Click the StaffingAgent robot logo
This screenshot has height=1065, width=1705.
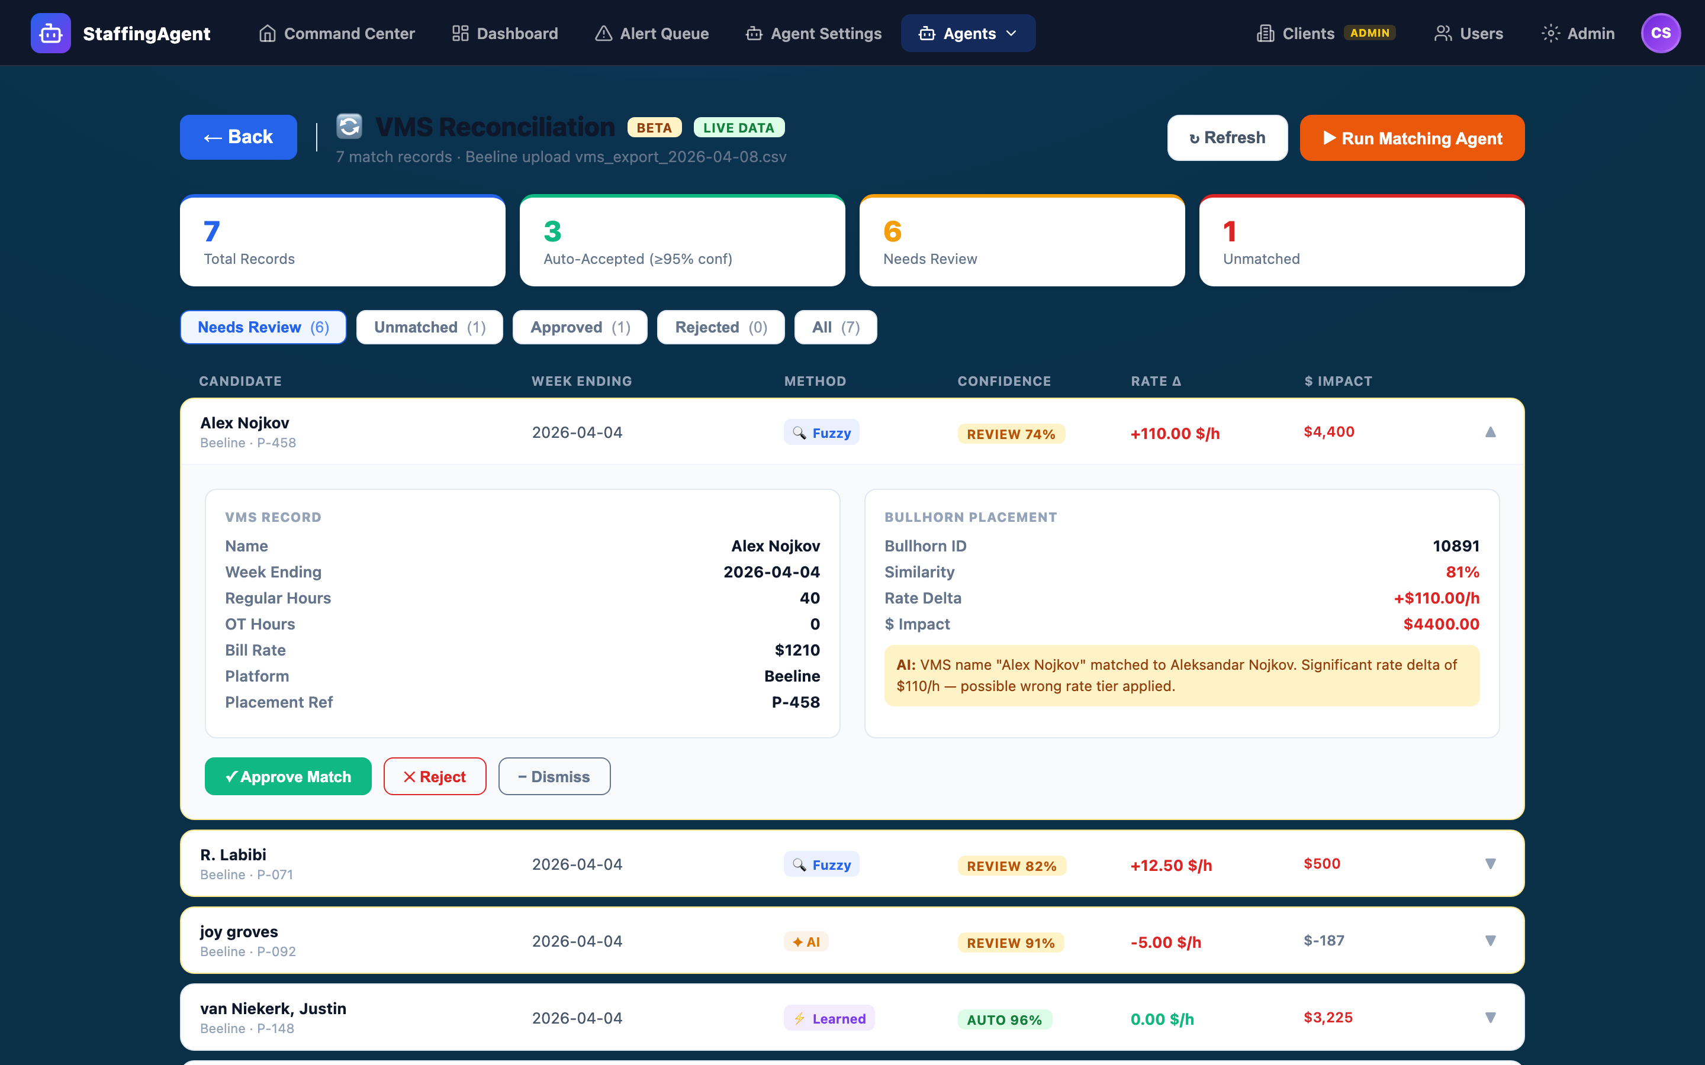click(x=50, y=33)
